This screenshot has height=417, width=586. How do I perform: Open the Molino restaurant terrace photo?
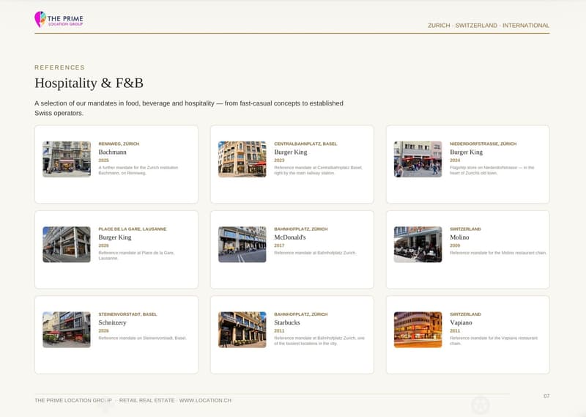click(x=418, y=244)
